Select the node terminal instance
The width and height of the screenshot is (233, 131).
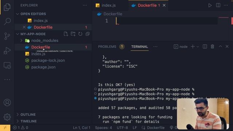pos(181,47)
